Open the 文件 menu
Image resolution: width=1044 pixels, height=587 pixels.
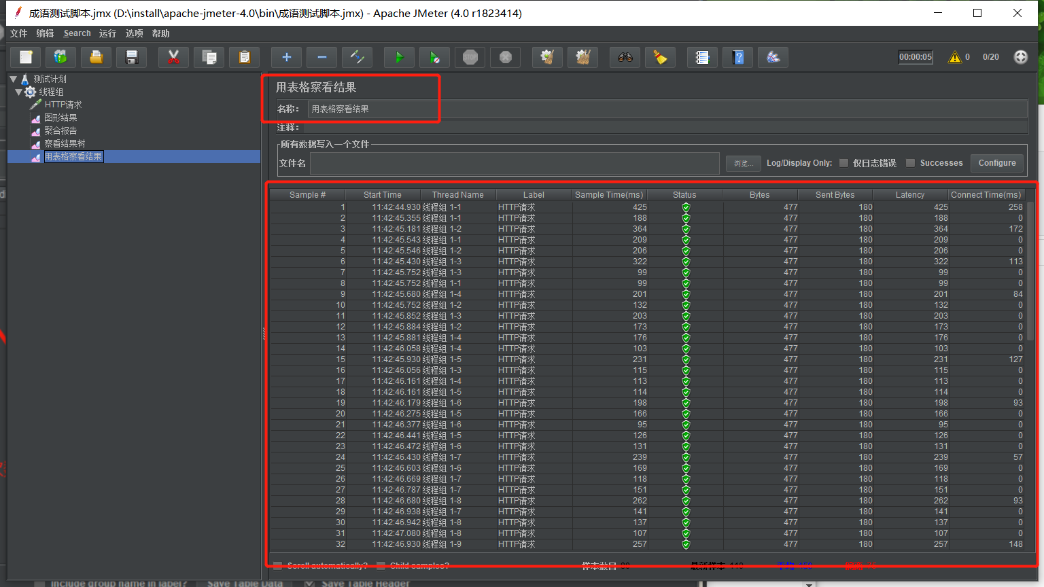point(19,33)
